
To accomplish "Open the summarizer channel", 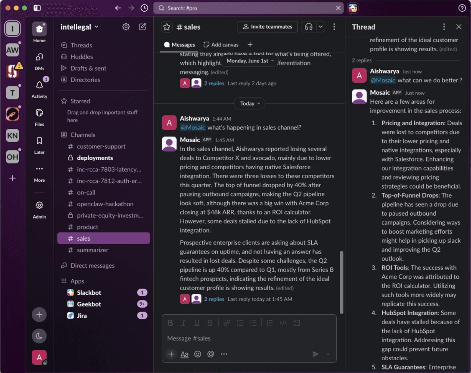I will pyautogui.click(x=104, y=250).
